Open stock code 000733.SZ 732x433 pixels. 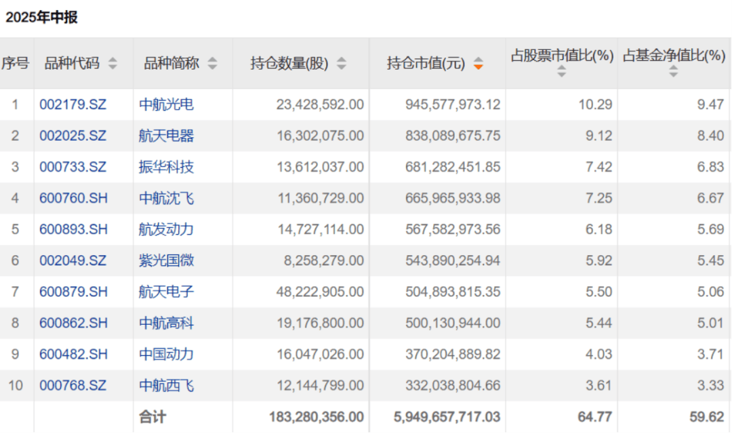tap(73, 167)
